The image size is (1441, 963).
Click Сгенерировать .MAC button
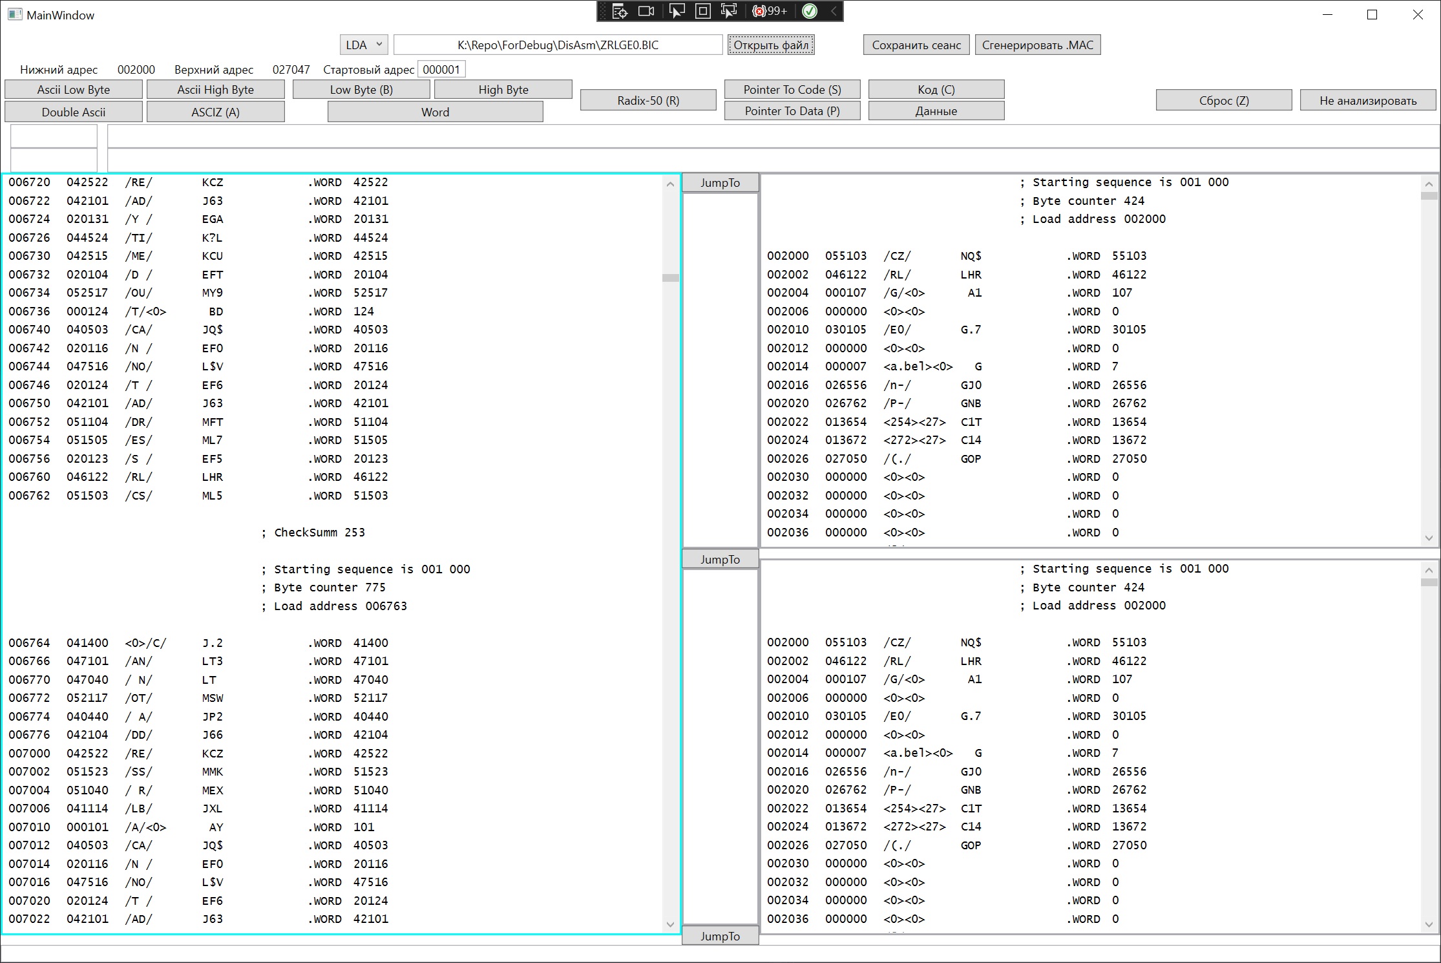click(1037, 45)
